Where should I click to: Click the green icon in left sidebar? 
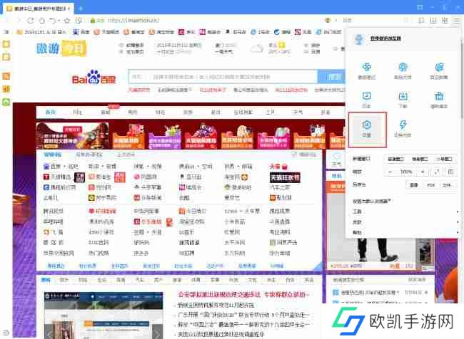[6, 102]
